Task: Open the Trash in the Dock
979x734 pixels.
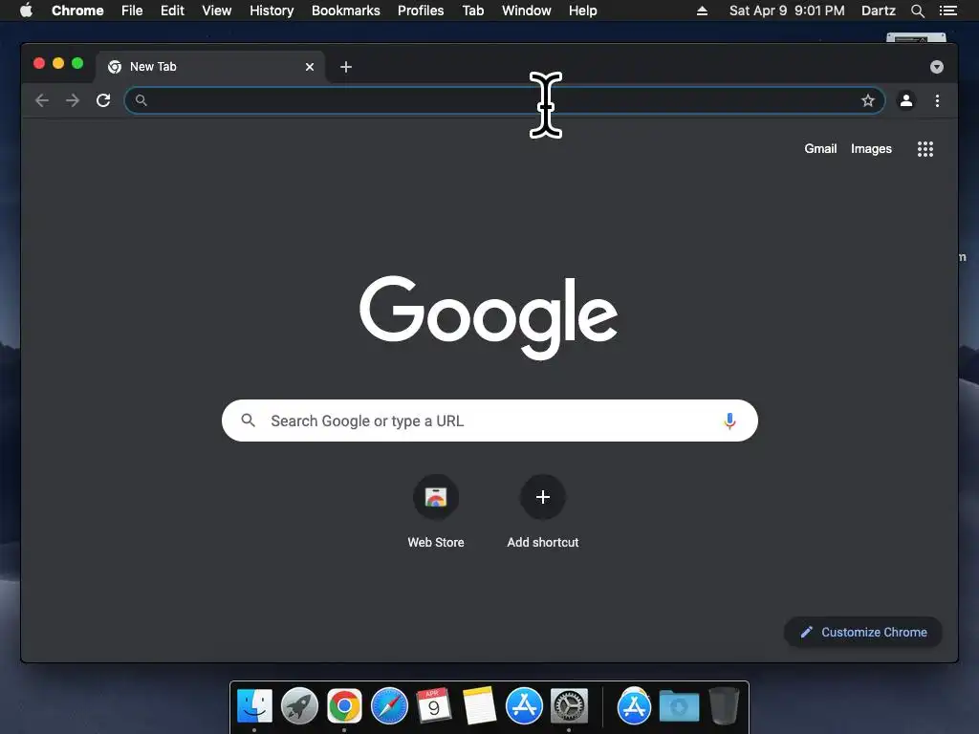Action: (x=725, y=706)
